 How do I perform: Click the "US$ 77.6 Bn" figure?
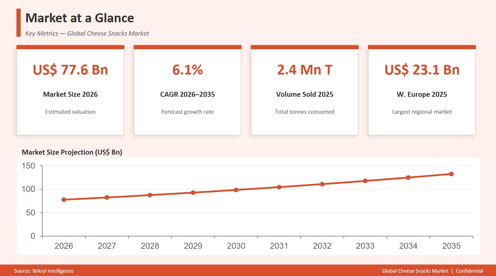(70, 70)
